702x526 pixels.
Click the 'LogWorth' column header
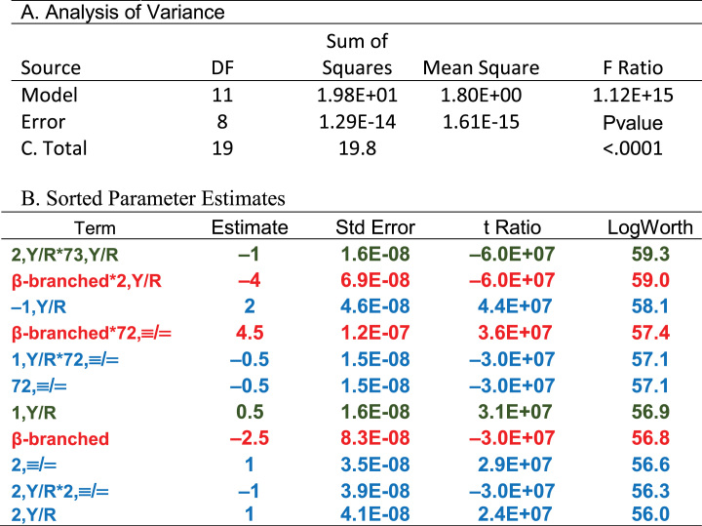tap(650, 228)
